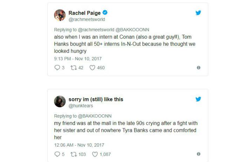Open the @hunktears handle link
This screenshot has width=244, height=162.
pyautogui.click(x=80, y=106)
